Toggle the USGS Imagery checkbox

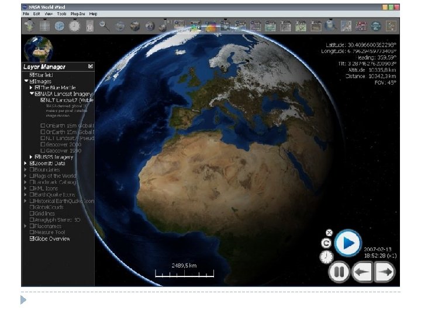point(37,157)
